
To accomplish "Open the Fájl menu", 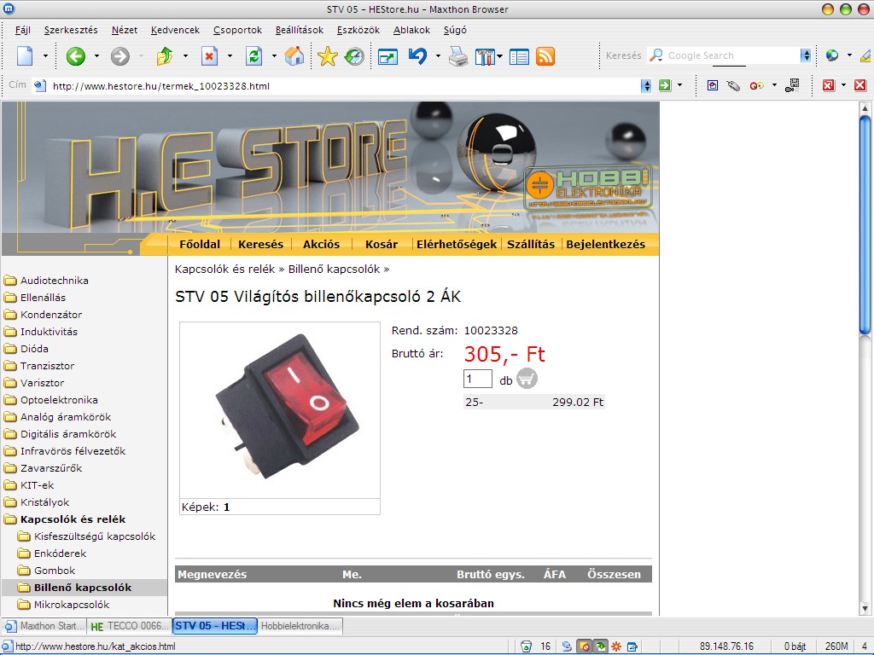I will [22, 30].
